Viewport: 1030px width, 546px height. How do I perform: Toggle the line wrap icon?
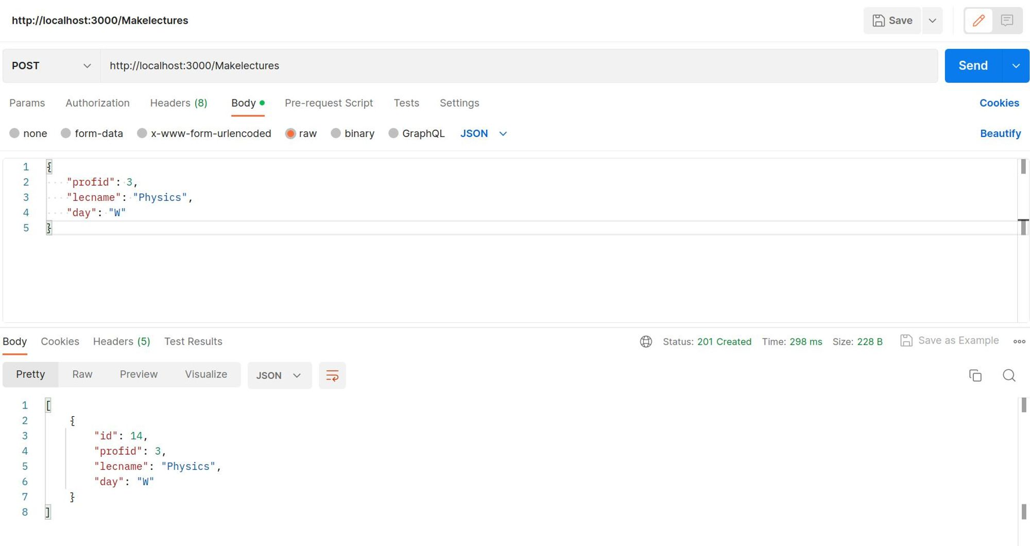tap(332, 376)
